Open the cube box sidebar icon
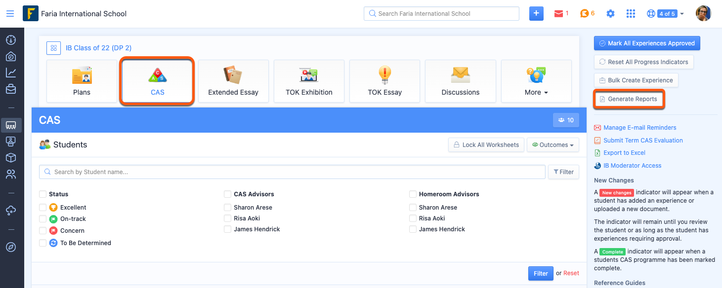The width and height of the screenshot is (722, 288). [11, 158]
